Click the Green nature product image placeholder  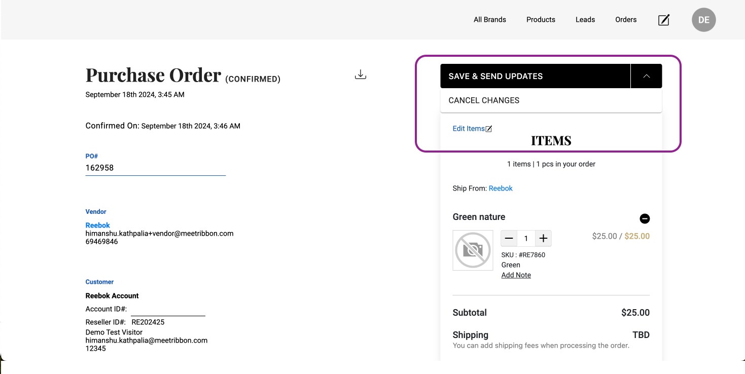point(473,250)
